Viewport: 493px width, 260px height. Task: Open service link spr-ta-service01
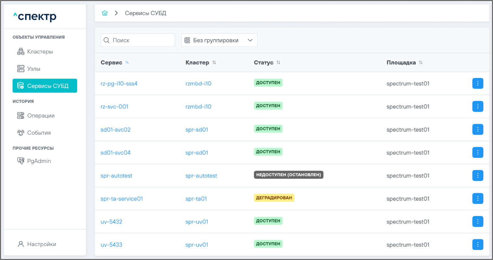[x=122, y=199]
